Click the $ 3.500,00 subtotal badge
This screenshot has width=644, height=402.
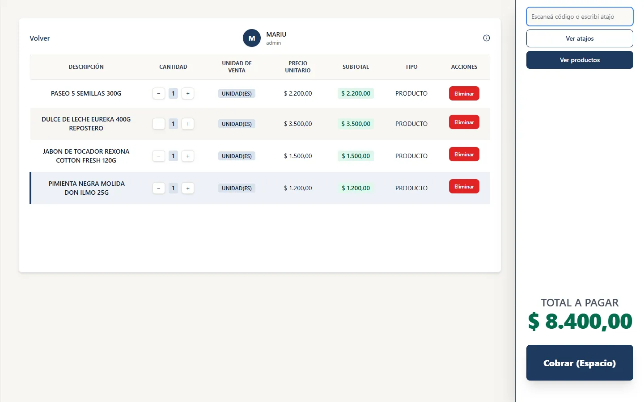(356, 124)
